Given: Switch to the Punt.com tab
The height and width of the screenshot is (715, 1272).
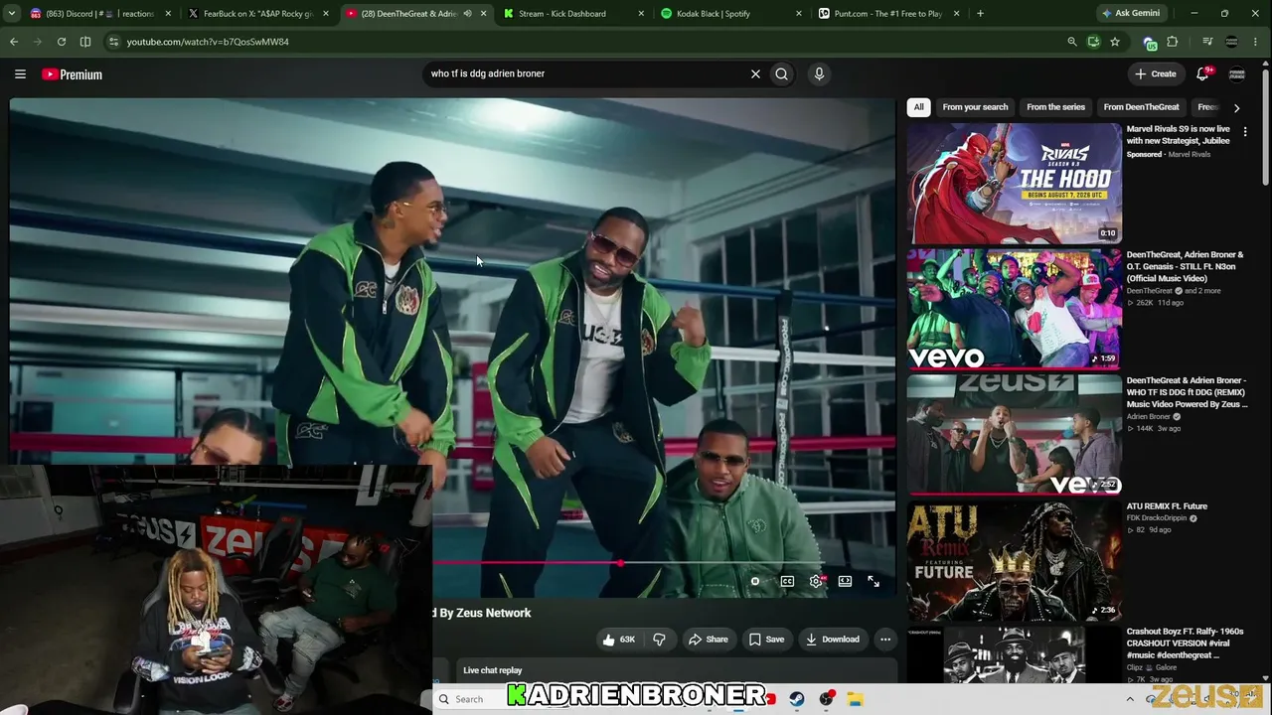Looking at the screenshot, I should (x=889, y=14).
